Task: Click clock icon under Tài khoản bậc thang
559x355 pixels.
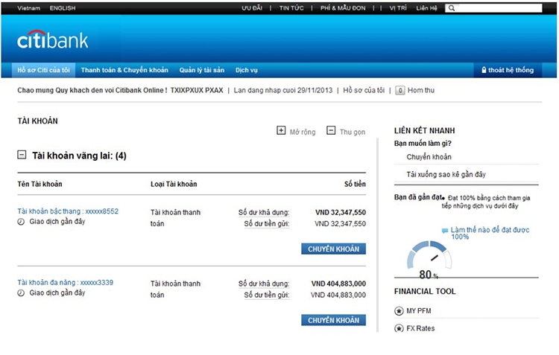Action: 21,222
